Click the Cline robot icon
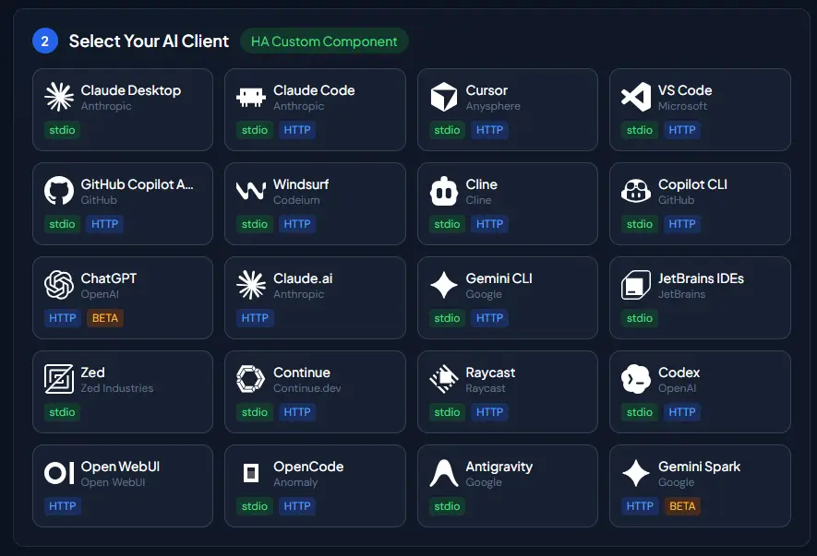817x556 pixels. click(x=444, y=191)
